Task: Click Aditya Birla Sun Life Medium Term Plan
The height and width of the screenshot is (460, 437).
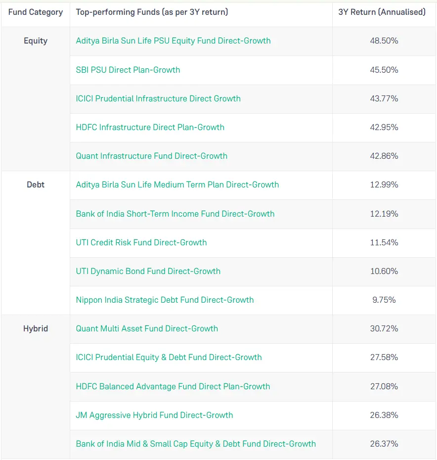Action: click(x=177, y=184)
